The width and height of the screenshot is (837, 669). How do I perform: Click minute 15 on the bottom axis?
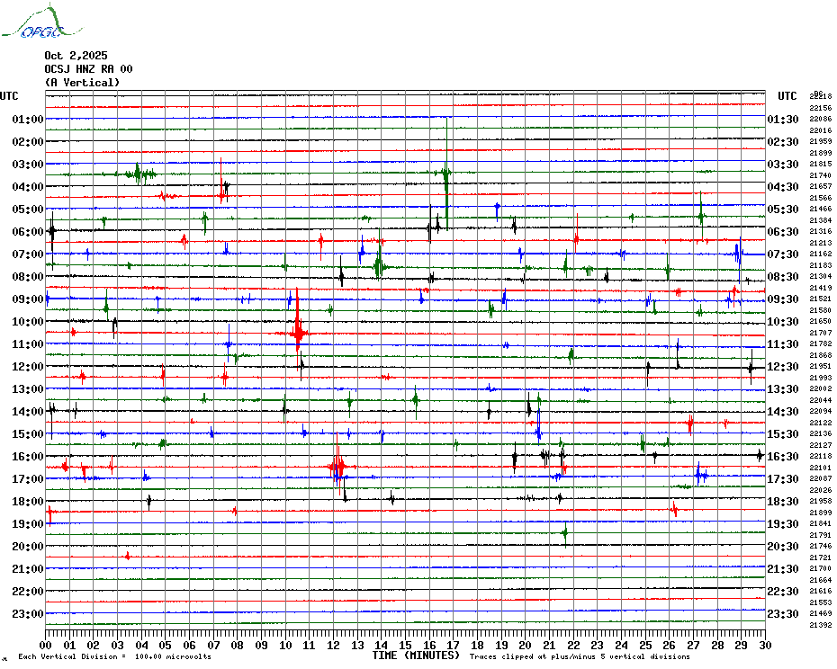click(x=405, y=645)
